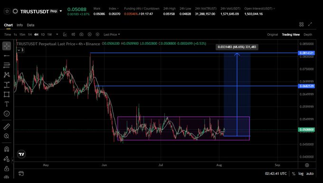323x183 pixels.
Task: Expand the additional time intervals dropdown
Action: coord(57,34)
